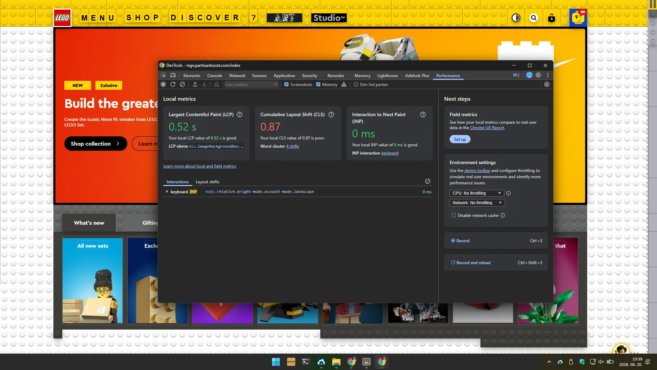Click the LCP help question icon
This screenshot has width=657, height=370.
tap(240, 114)
